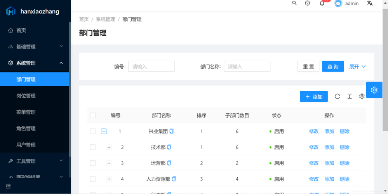Copy the 兴业集团 department name icon
388x194 pixels.
(172, 131)
